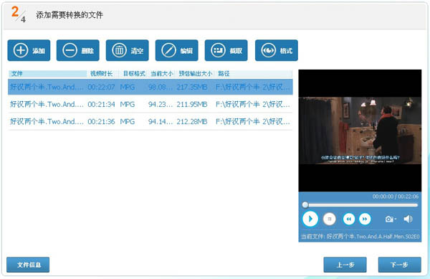Open the 编辑 (edit) tool
Screen dimensions: 430x279
tap(176, 50)
